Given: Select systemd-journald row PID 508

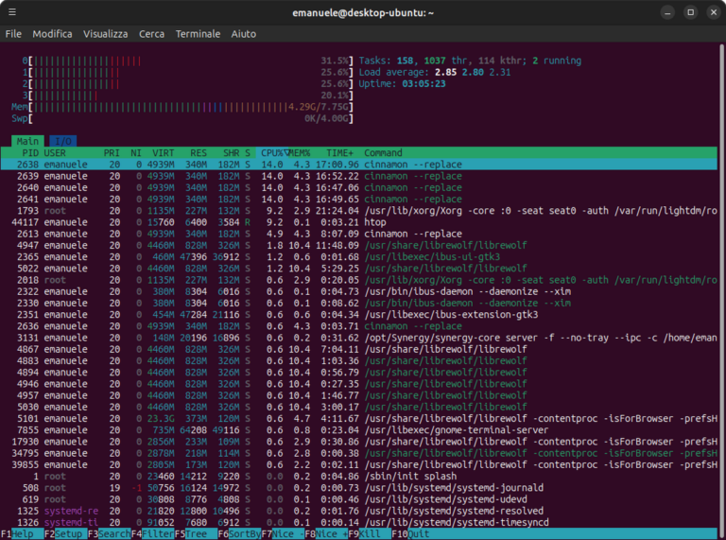Looking at the screenshot, I should point(359,488).
